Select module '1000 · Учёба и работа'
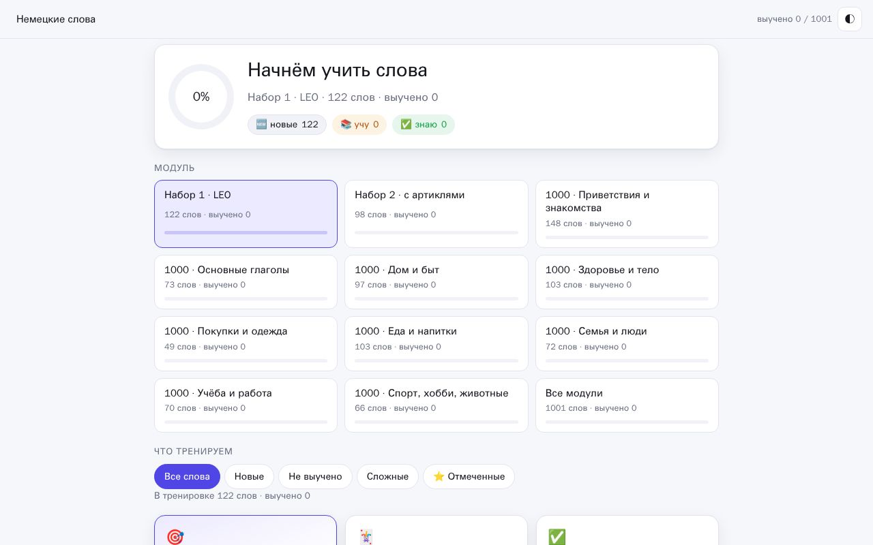The image size is (873, 545). (x=246, y=405)
